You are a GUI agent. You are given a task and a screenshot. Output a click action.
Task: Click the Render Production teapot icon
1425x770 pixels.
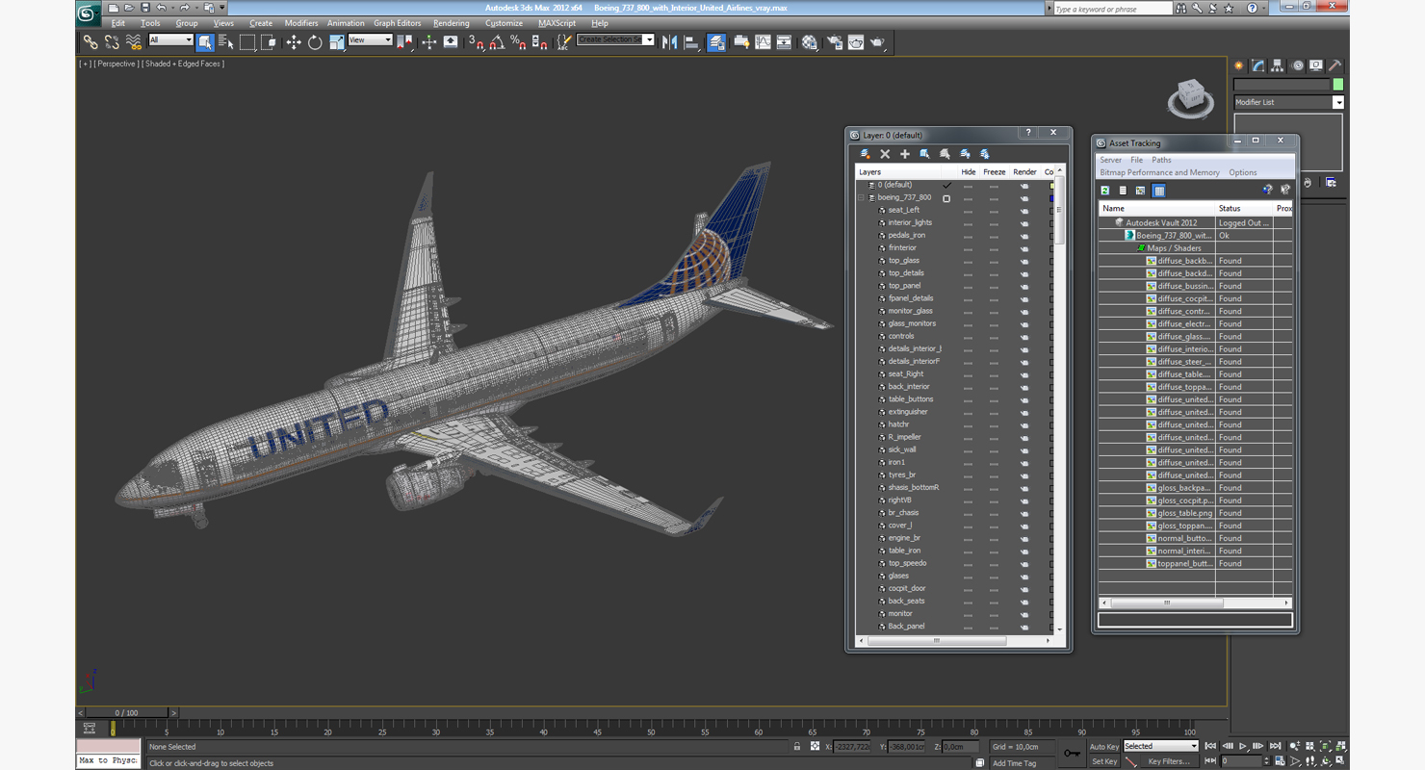[878, 41]
